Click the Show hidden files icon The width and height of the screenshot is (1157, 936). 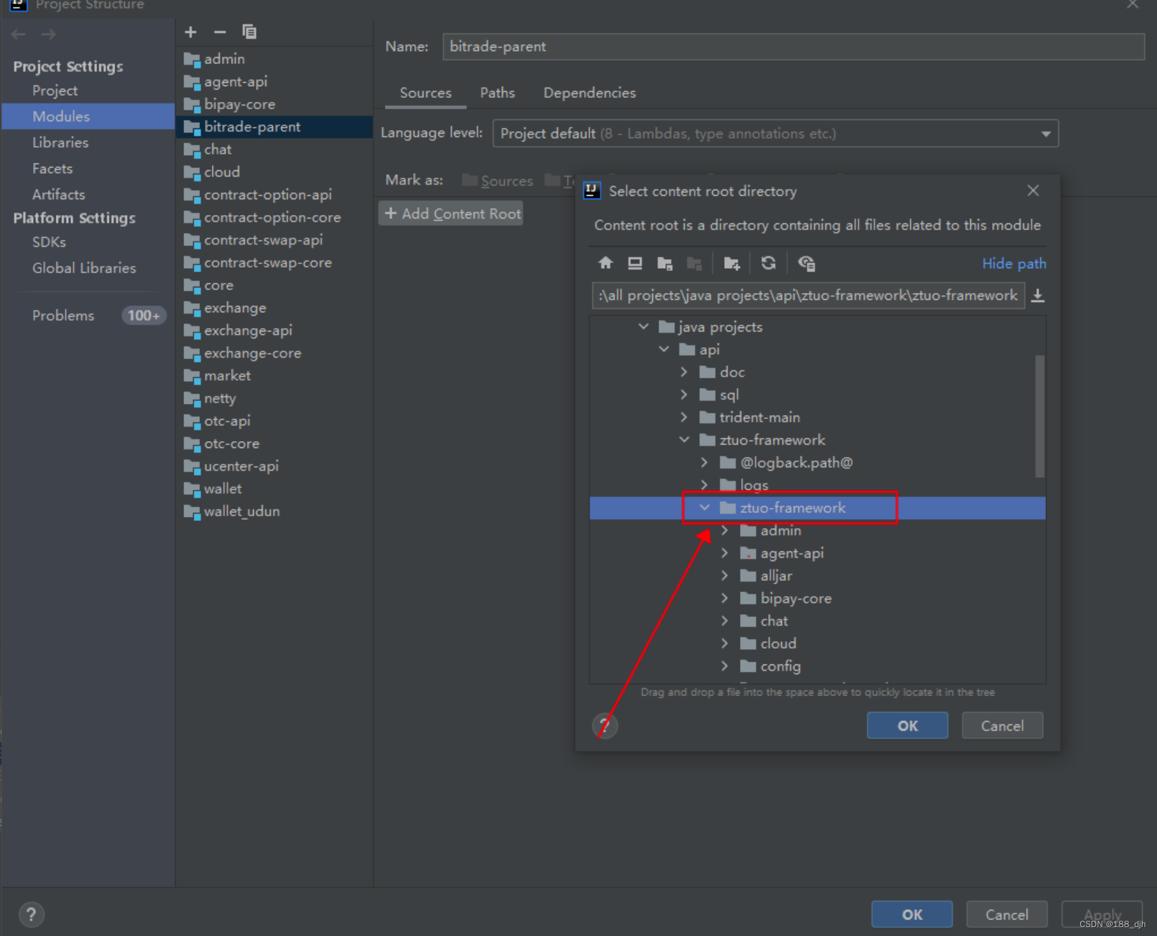806,263
